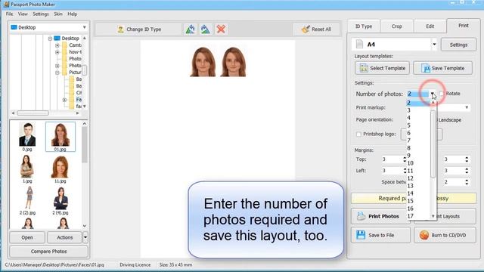Open the Desktop location dropdown
Screen dimensions: 484x272
pyautogui.click(x=84, y=27)
